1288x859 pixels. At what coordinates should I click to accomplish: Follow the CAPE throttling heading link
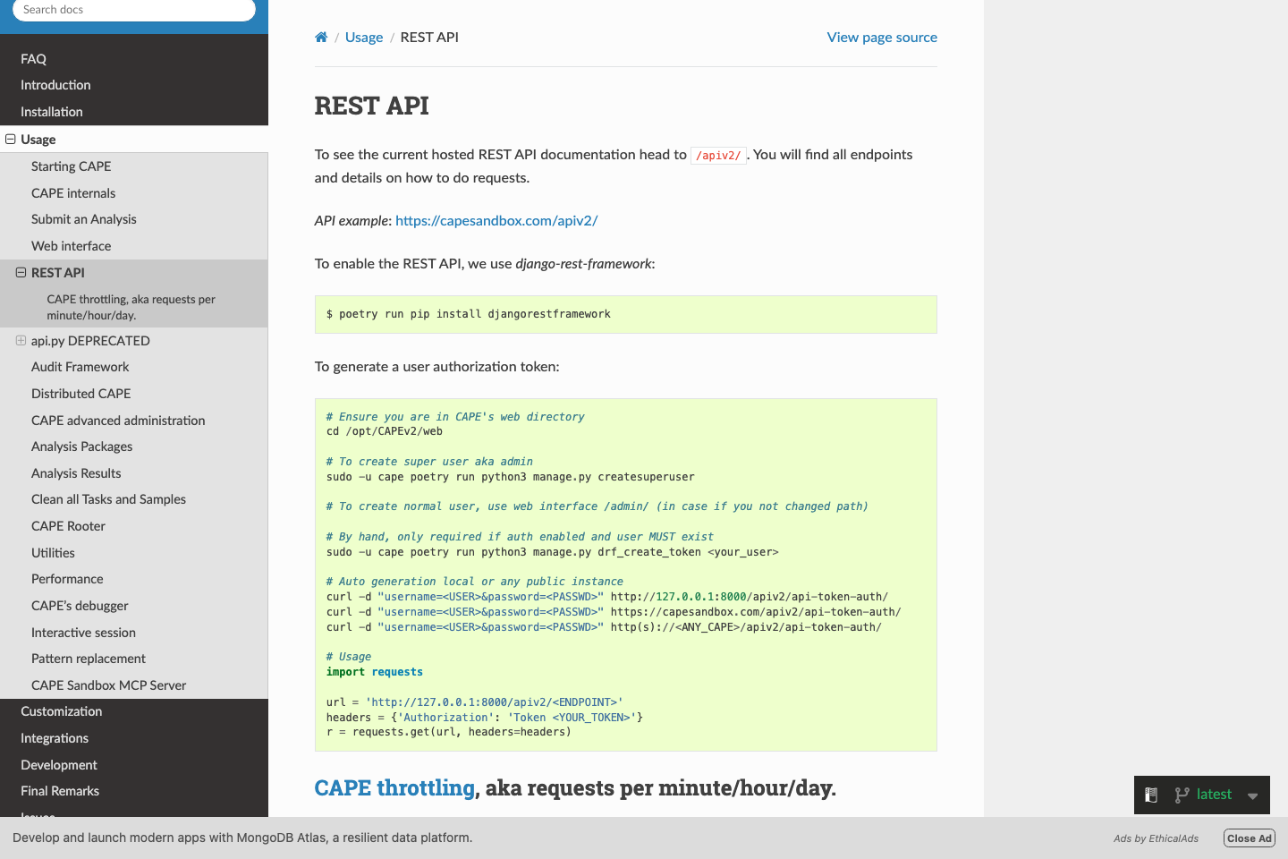(x=394, y=787)
